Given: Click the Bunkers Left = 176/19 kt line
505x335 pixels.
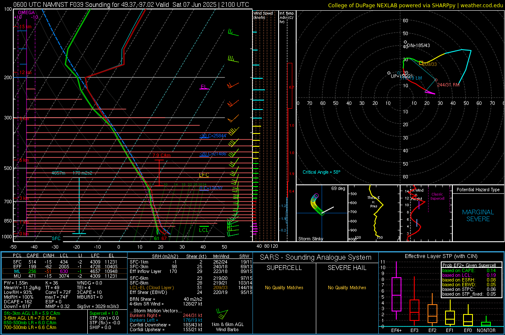Looking at the screenshot, I should click(166, 320).
